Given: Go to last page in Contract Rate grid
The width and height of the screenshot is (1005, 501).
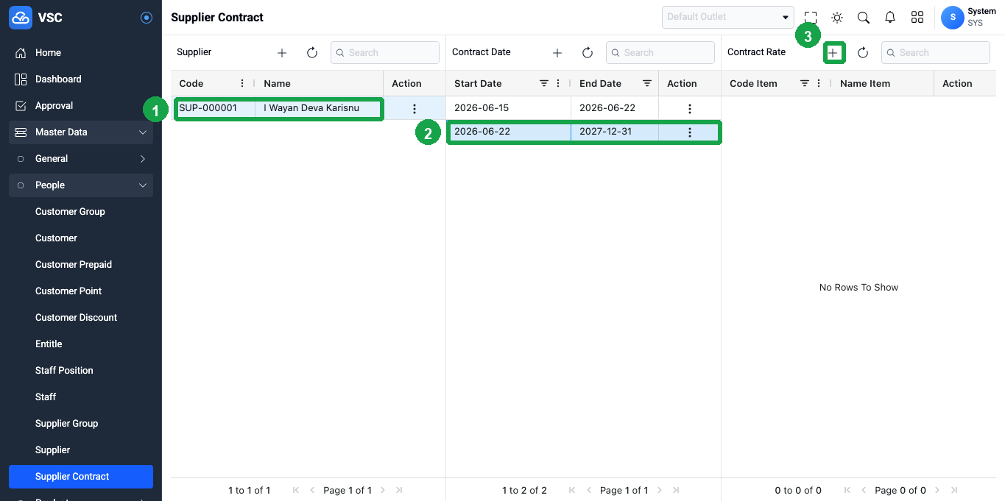Looking at the screenshot, I should (x=954, y=490).
